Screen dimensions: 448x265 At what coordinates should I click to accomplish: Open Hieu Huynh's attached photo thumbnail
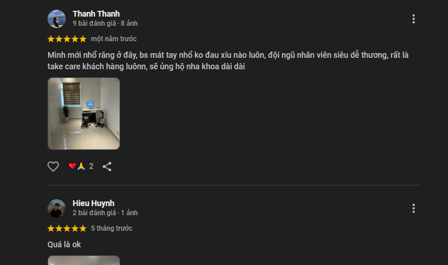click(84, 260)
